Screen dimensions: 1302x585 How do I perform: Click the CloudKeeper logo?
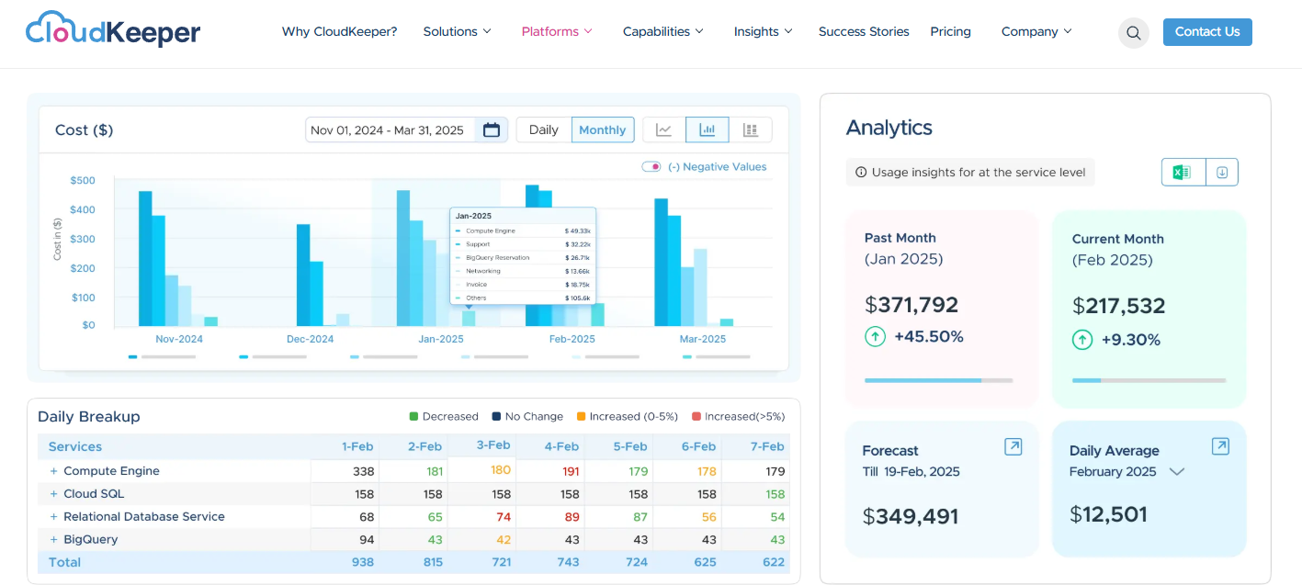(112, 29)
